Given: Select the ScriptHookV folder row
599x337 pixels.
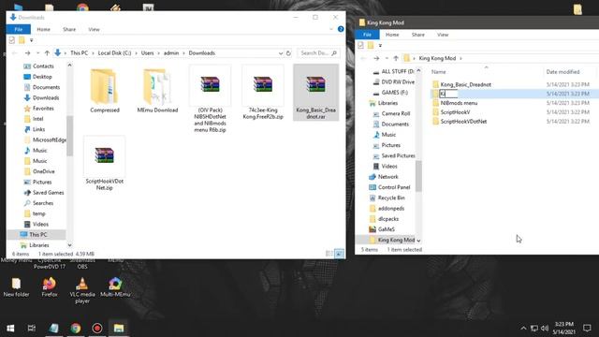Looking at the screenshot, I should point(514,112).
